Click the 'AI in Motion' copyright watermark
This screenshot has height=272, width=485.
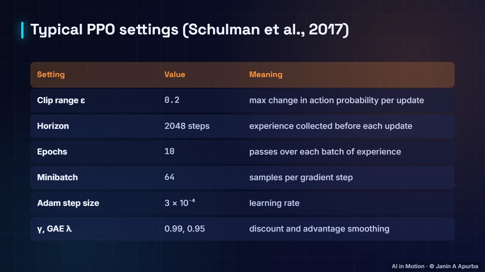click(435, 266)
